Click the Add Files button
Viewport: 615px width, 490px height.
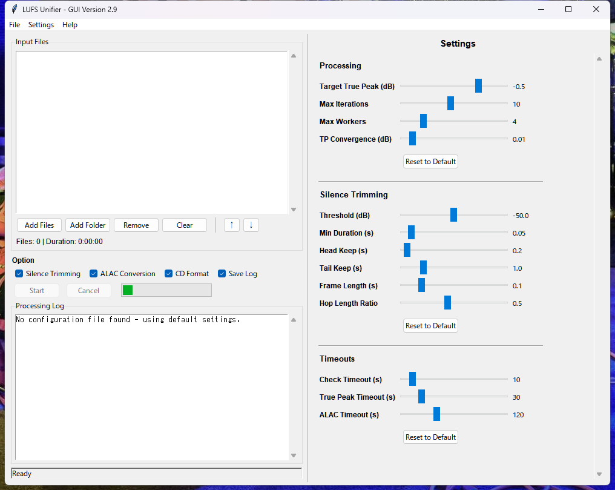[x=39, y=225]
